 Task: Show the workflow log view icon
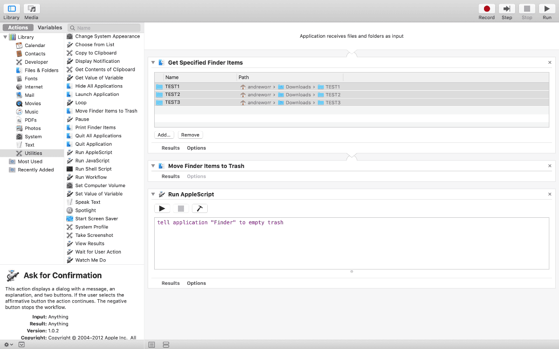[x=152, y=345]
